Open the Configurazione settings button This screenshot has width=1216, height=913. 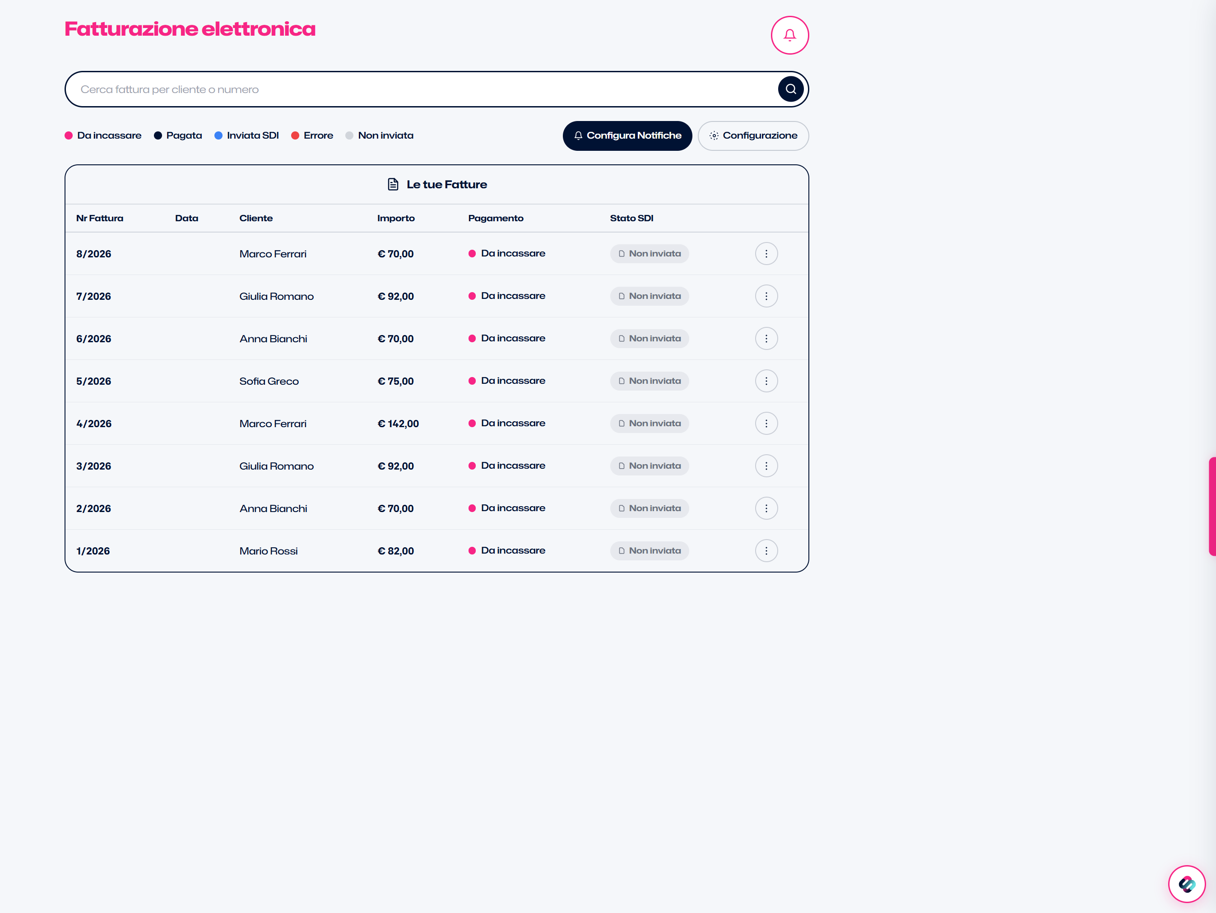[x=753, y=136]
